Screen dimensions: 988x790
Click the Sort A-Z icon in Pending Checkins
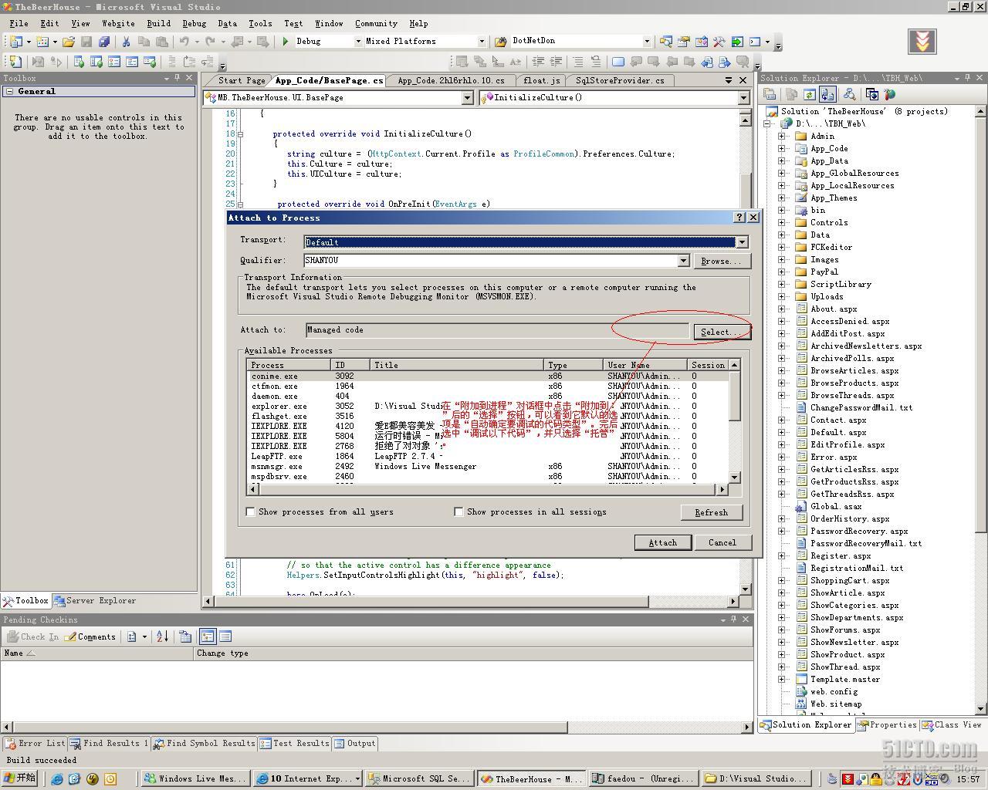click(x=162, y=636)
